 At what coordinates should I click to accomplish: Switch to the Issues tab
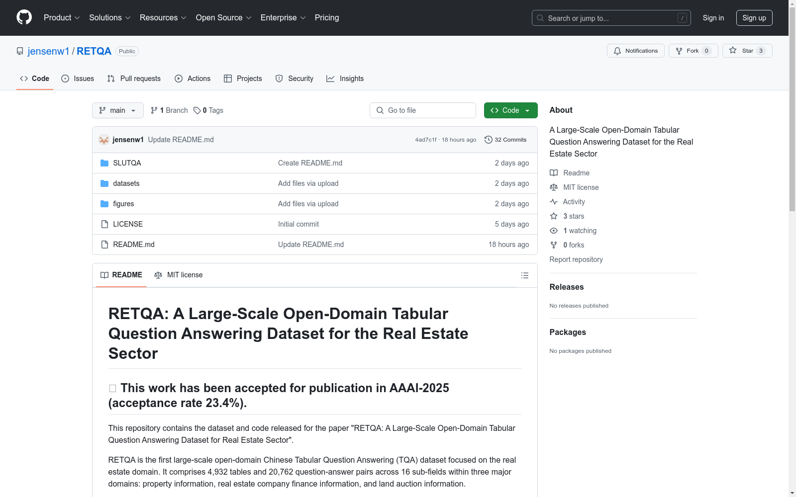(78, 79)
